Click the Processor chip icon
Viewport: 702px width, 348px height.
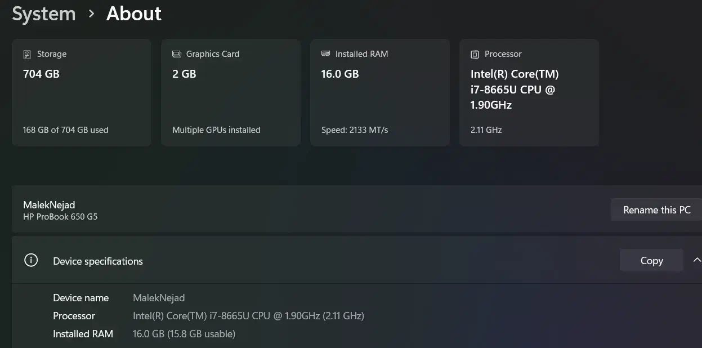click(475, 55)
